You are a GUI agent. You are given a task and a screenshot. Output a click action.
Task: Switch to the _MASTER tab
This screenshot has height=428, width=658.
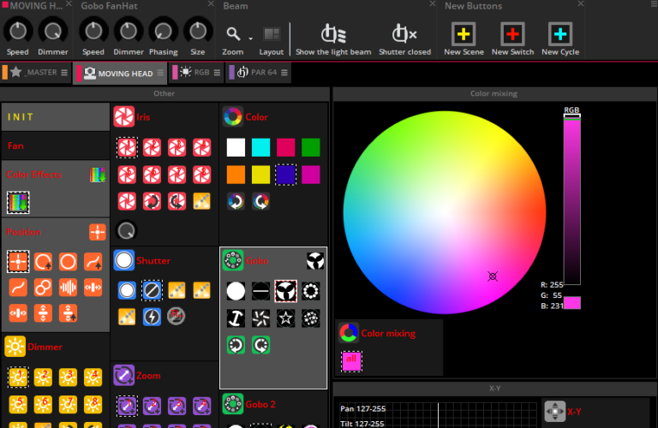point(35,72)
